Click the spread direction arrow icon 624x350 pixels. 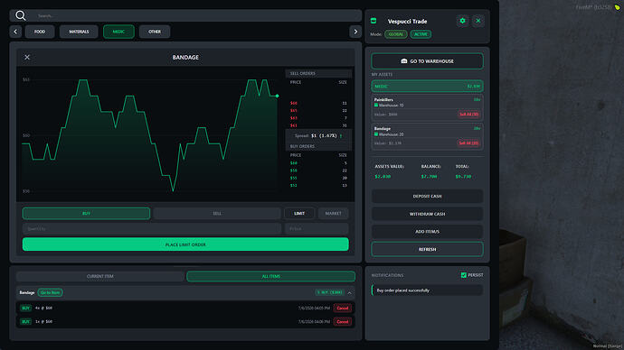[x=341, y=135]
